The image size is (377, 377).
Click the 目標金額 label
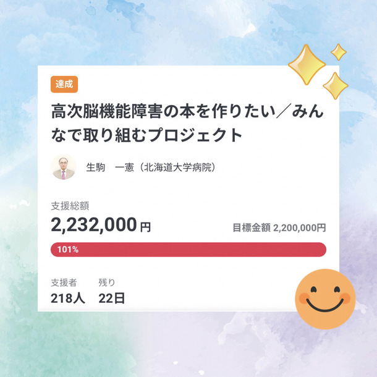pos(251,227)
